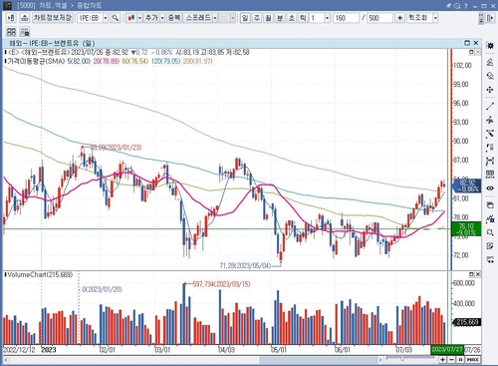
Task: Click the R reset button at bottom
Action: (x=460, y=360)
